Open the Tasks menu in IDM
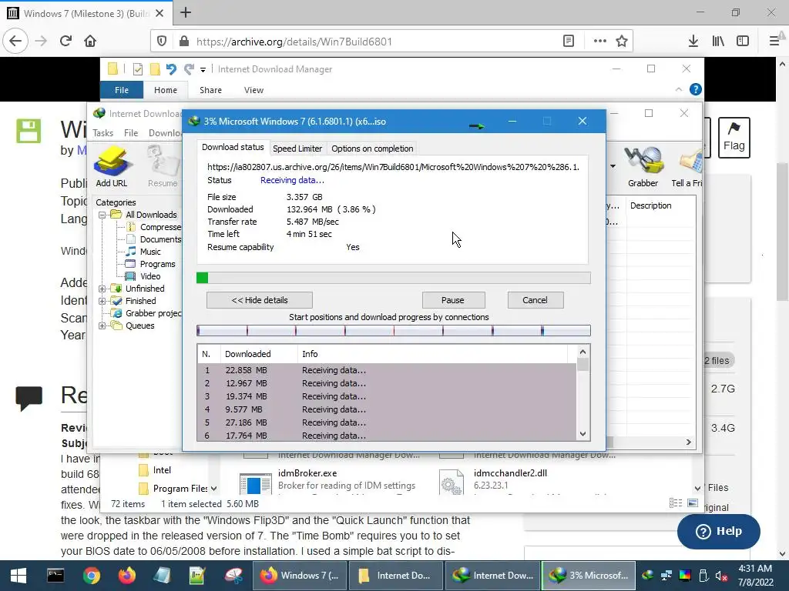This screenshot has width=789, height=591. 102,132
